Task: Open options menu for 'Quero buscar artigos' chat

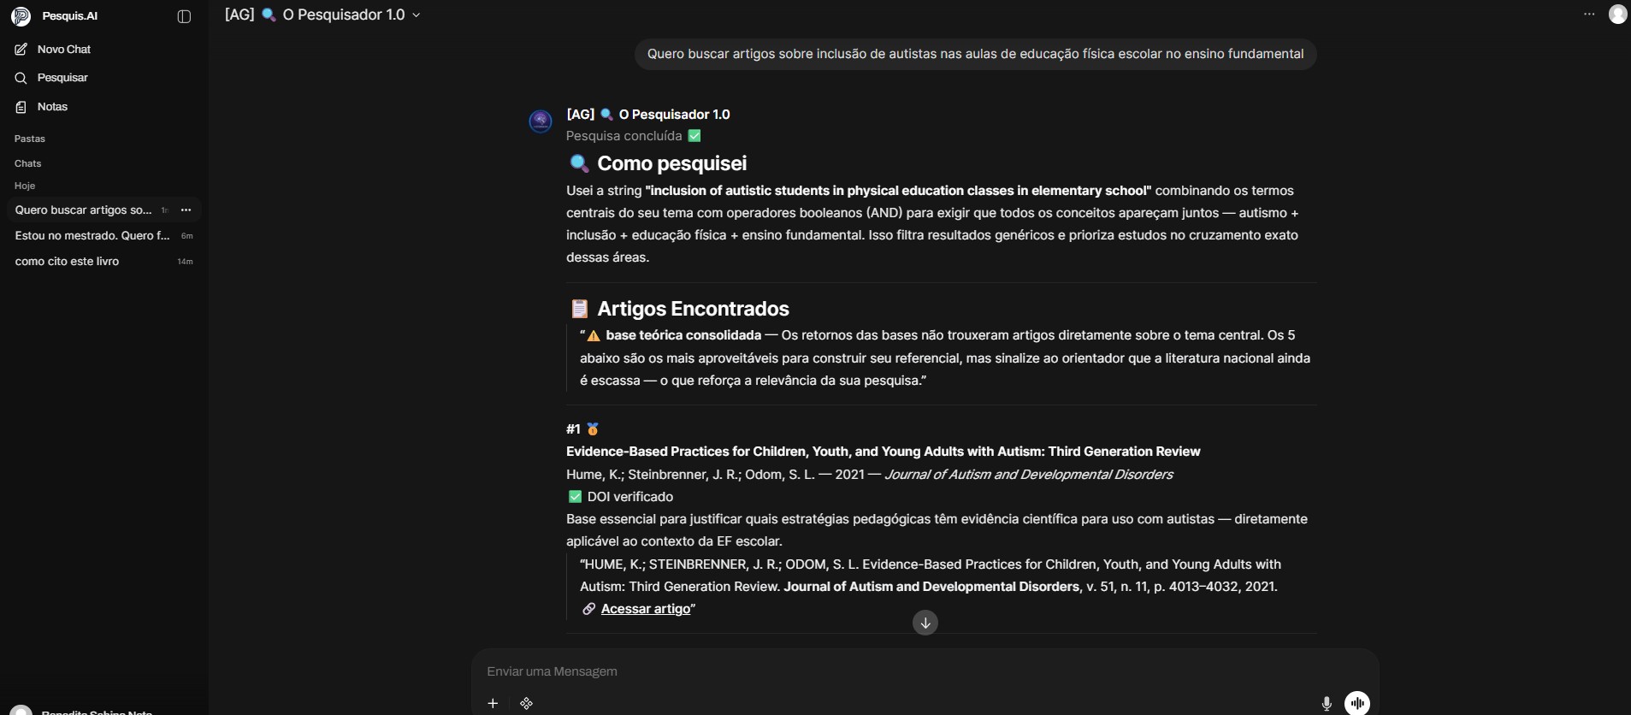Action: point(186,210)
